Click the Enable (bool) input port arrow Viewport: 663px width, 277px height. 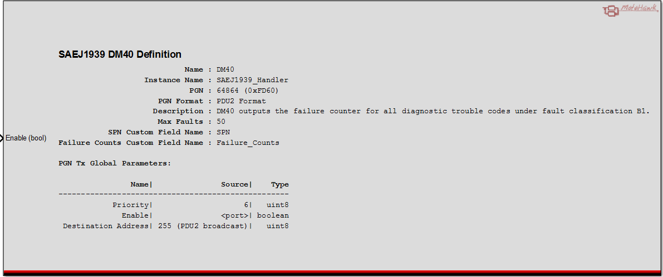tap(2, 138)
